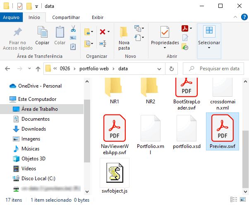The width and height of the screenshot is (249, 205).
Task: Click the Edit file icon in the Abrir group
Action: pyautogui.click(x=185, y=38)
